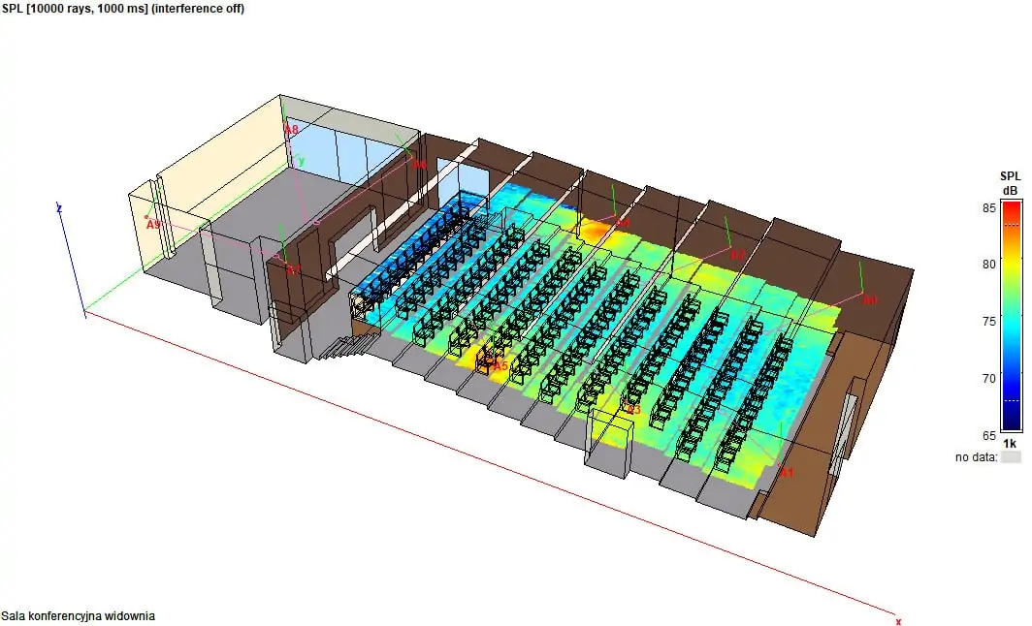Click source marker A7 near stage
The width and height of the screenshot is (1032, 626).
[293, 268]
